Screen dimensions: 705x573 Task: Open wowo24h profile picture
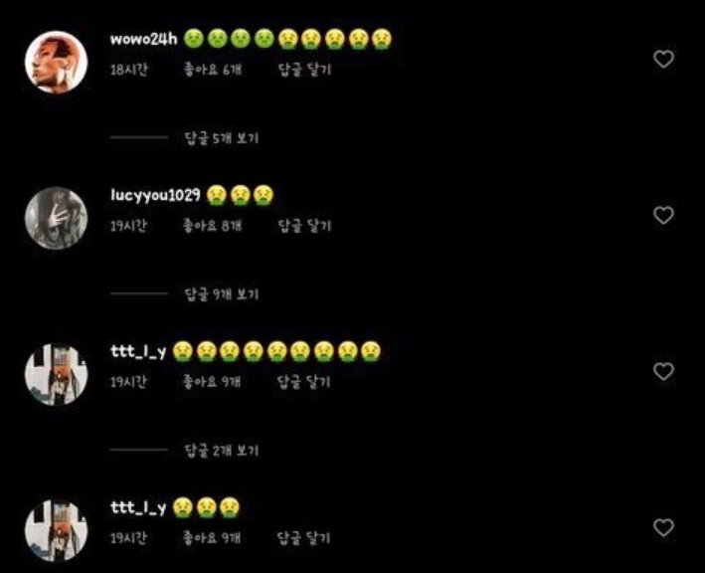coord(57,62)
